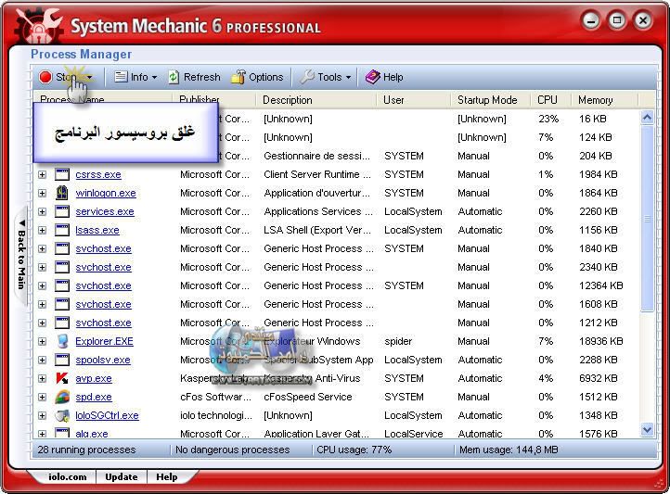This screenshot has height=494, width=670.
Task: Expand the services.exe row
Action: [x=43, y=211]
